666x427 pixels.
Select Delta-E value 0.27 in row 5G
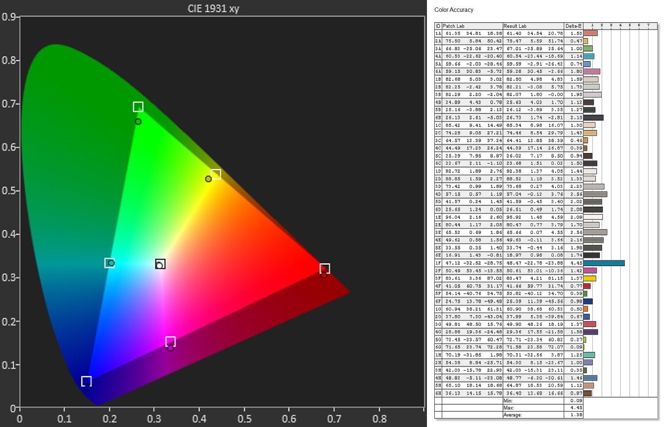coord(576,340)
